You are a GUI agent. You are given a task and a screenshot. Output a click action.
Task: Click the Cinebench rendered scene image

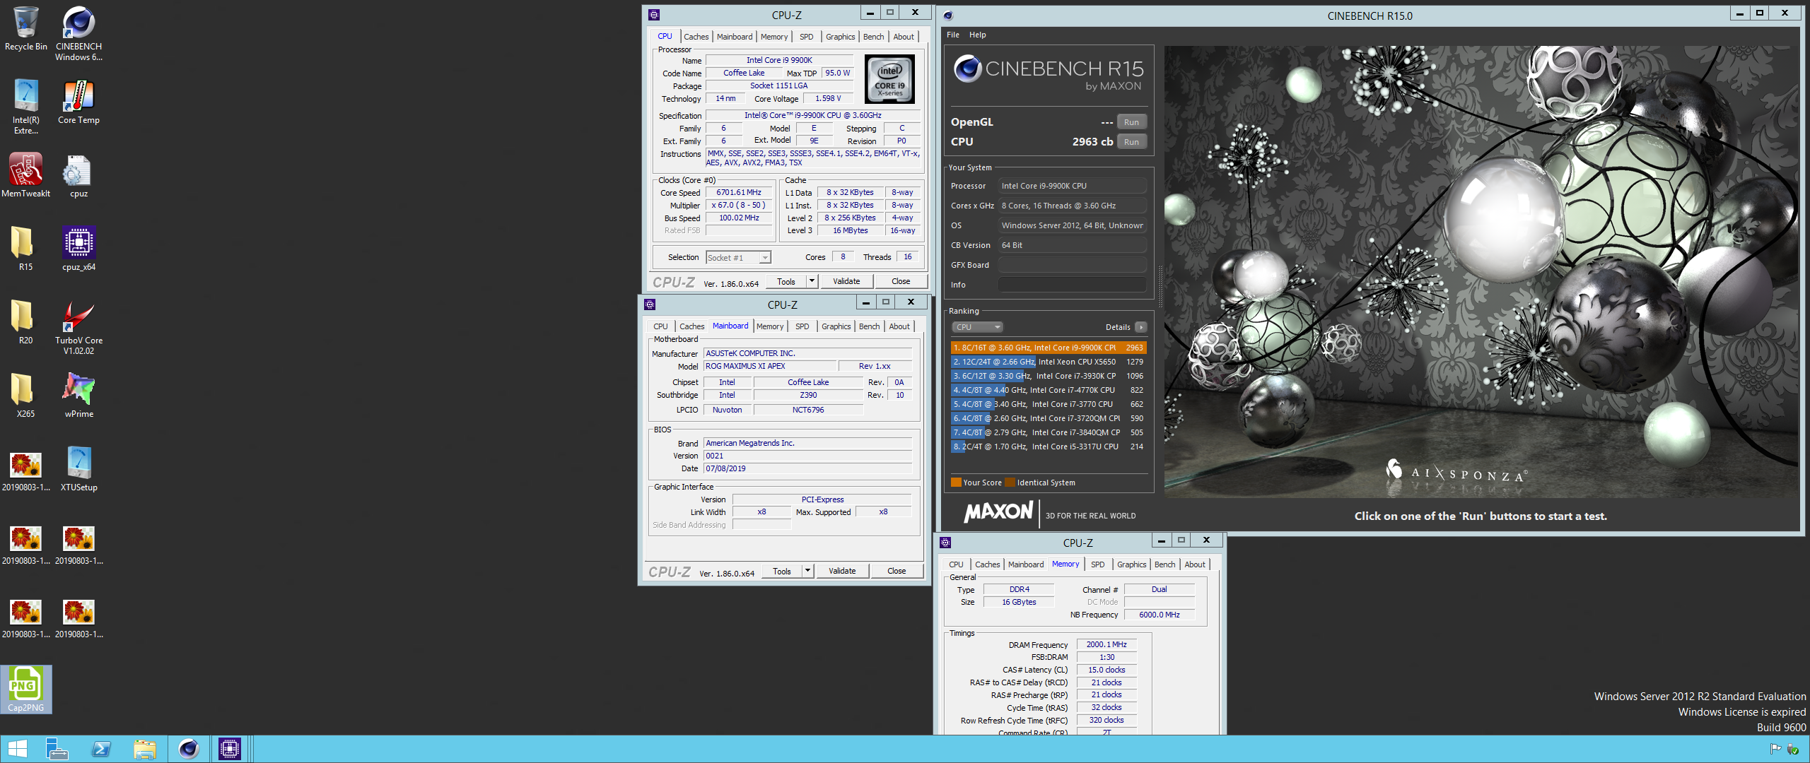1481,272
